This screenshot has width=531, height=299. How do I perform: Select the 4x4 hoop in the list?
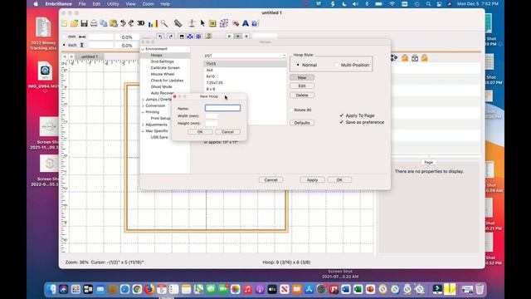point(245,70)
